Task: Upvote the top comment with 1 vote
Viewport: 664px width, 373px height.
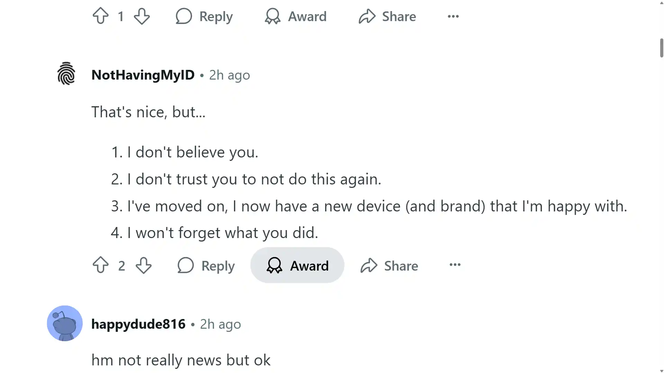Action: click(101, 16)
